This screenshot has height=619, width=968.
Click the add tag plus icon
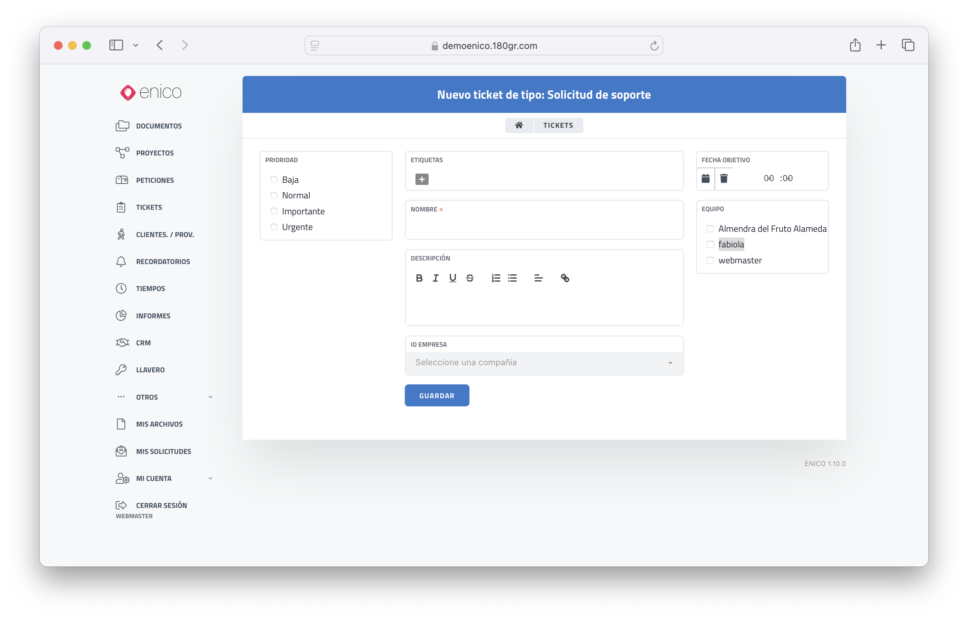(422, 179)
